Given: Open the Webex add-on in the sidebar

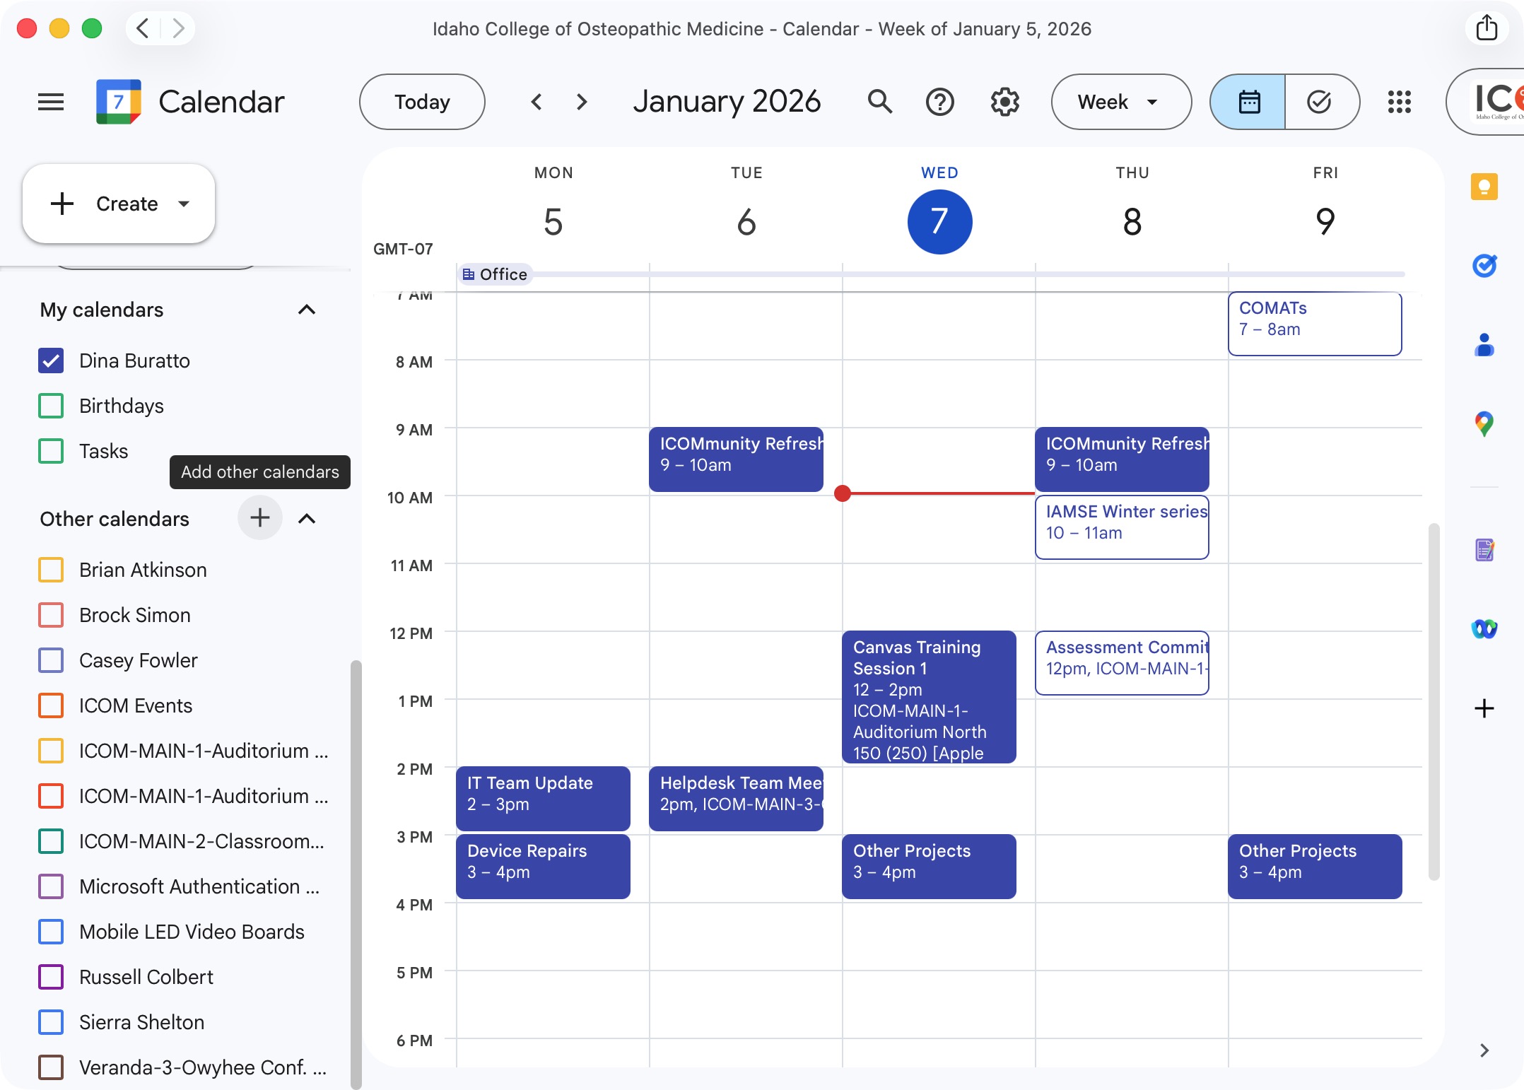Looking at the screenshot, I should pos(1485,630).
